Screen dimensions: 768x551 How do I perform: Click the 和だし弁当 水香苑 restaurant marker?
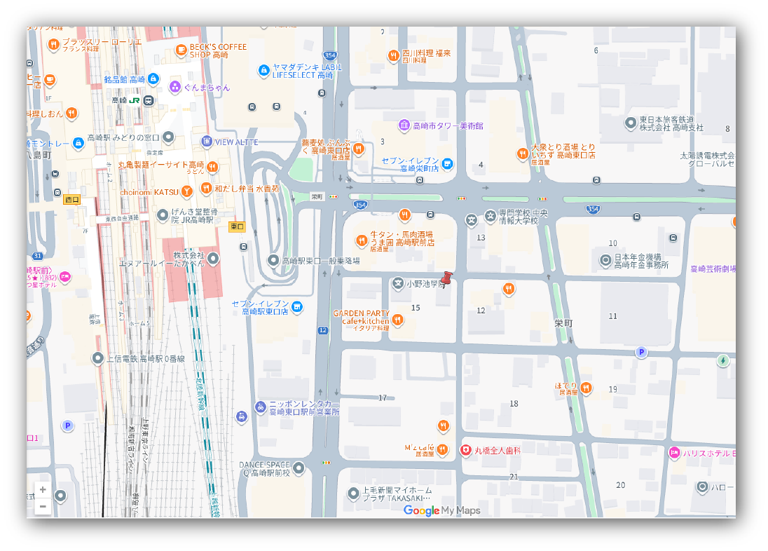[206, 188]
